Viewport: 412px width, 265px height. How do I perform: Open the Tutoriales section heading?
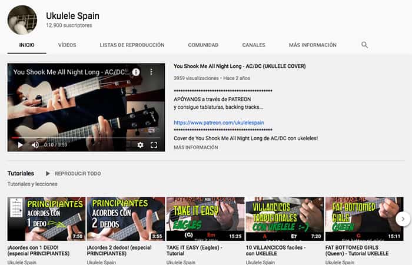click(21, 174)
